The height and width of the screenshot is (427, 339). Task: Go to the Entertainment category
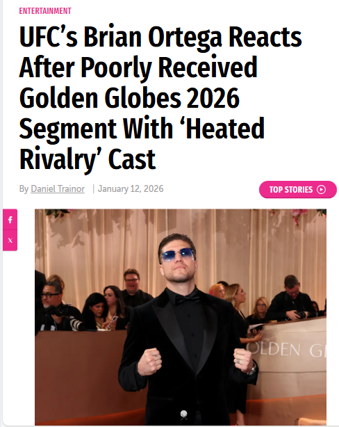click(x=45, y=11)
